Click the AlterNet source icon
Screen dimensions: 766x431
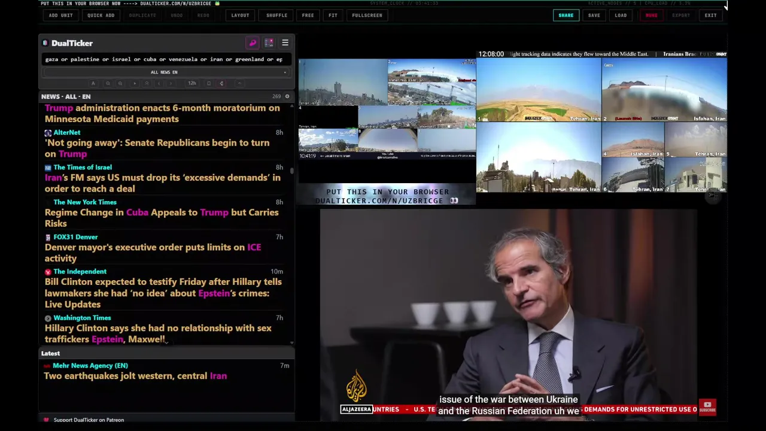pos(48,133)
